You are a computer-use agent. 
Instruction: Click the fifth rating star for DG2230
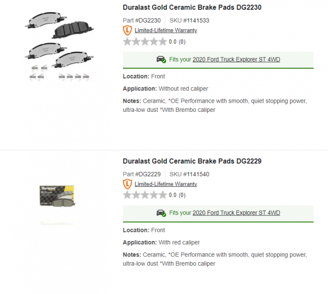pos(162,42)
